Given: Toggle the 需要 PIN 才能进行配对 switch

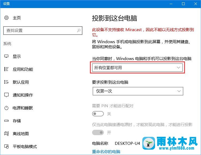Looking at the screenshot, I should pos(98,114).
